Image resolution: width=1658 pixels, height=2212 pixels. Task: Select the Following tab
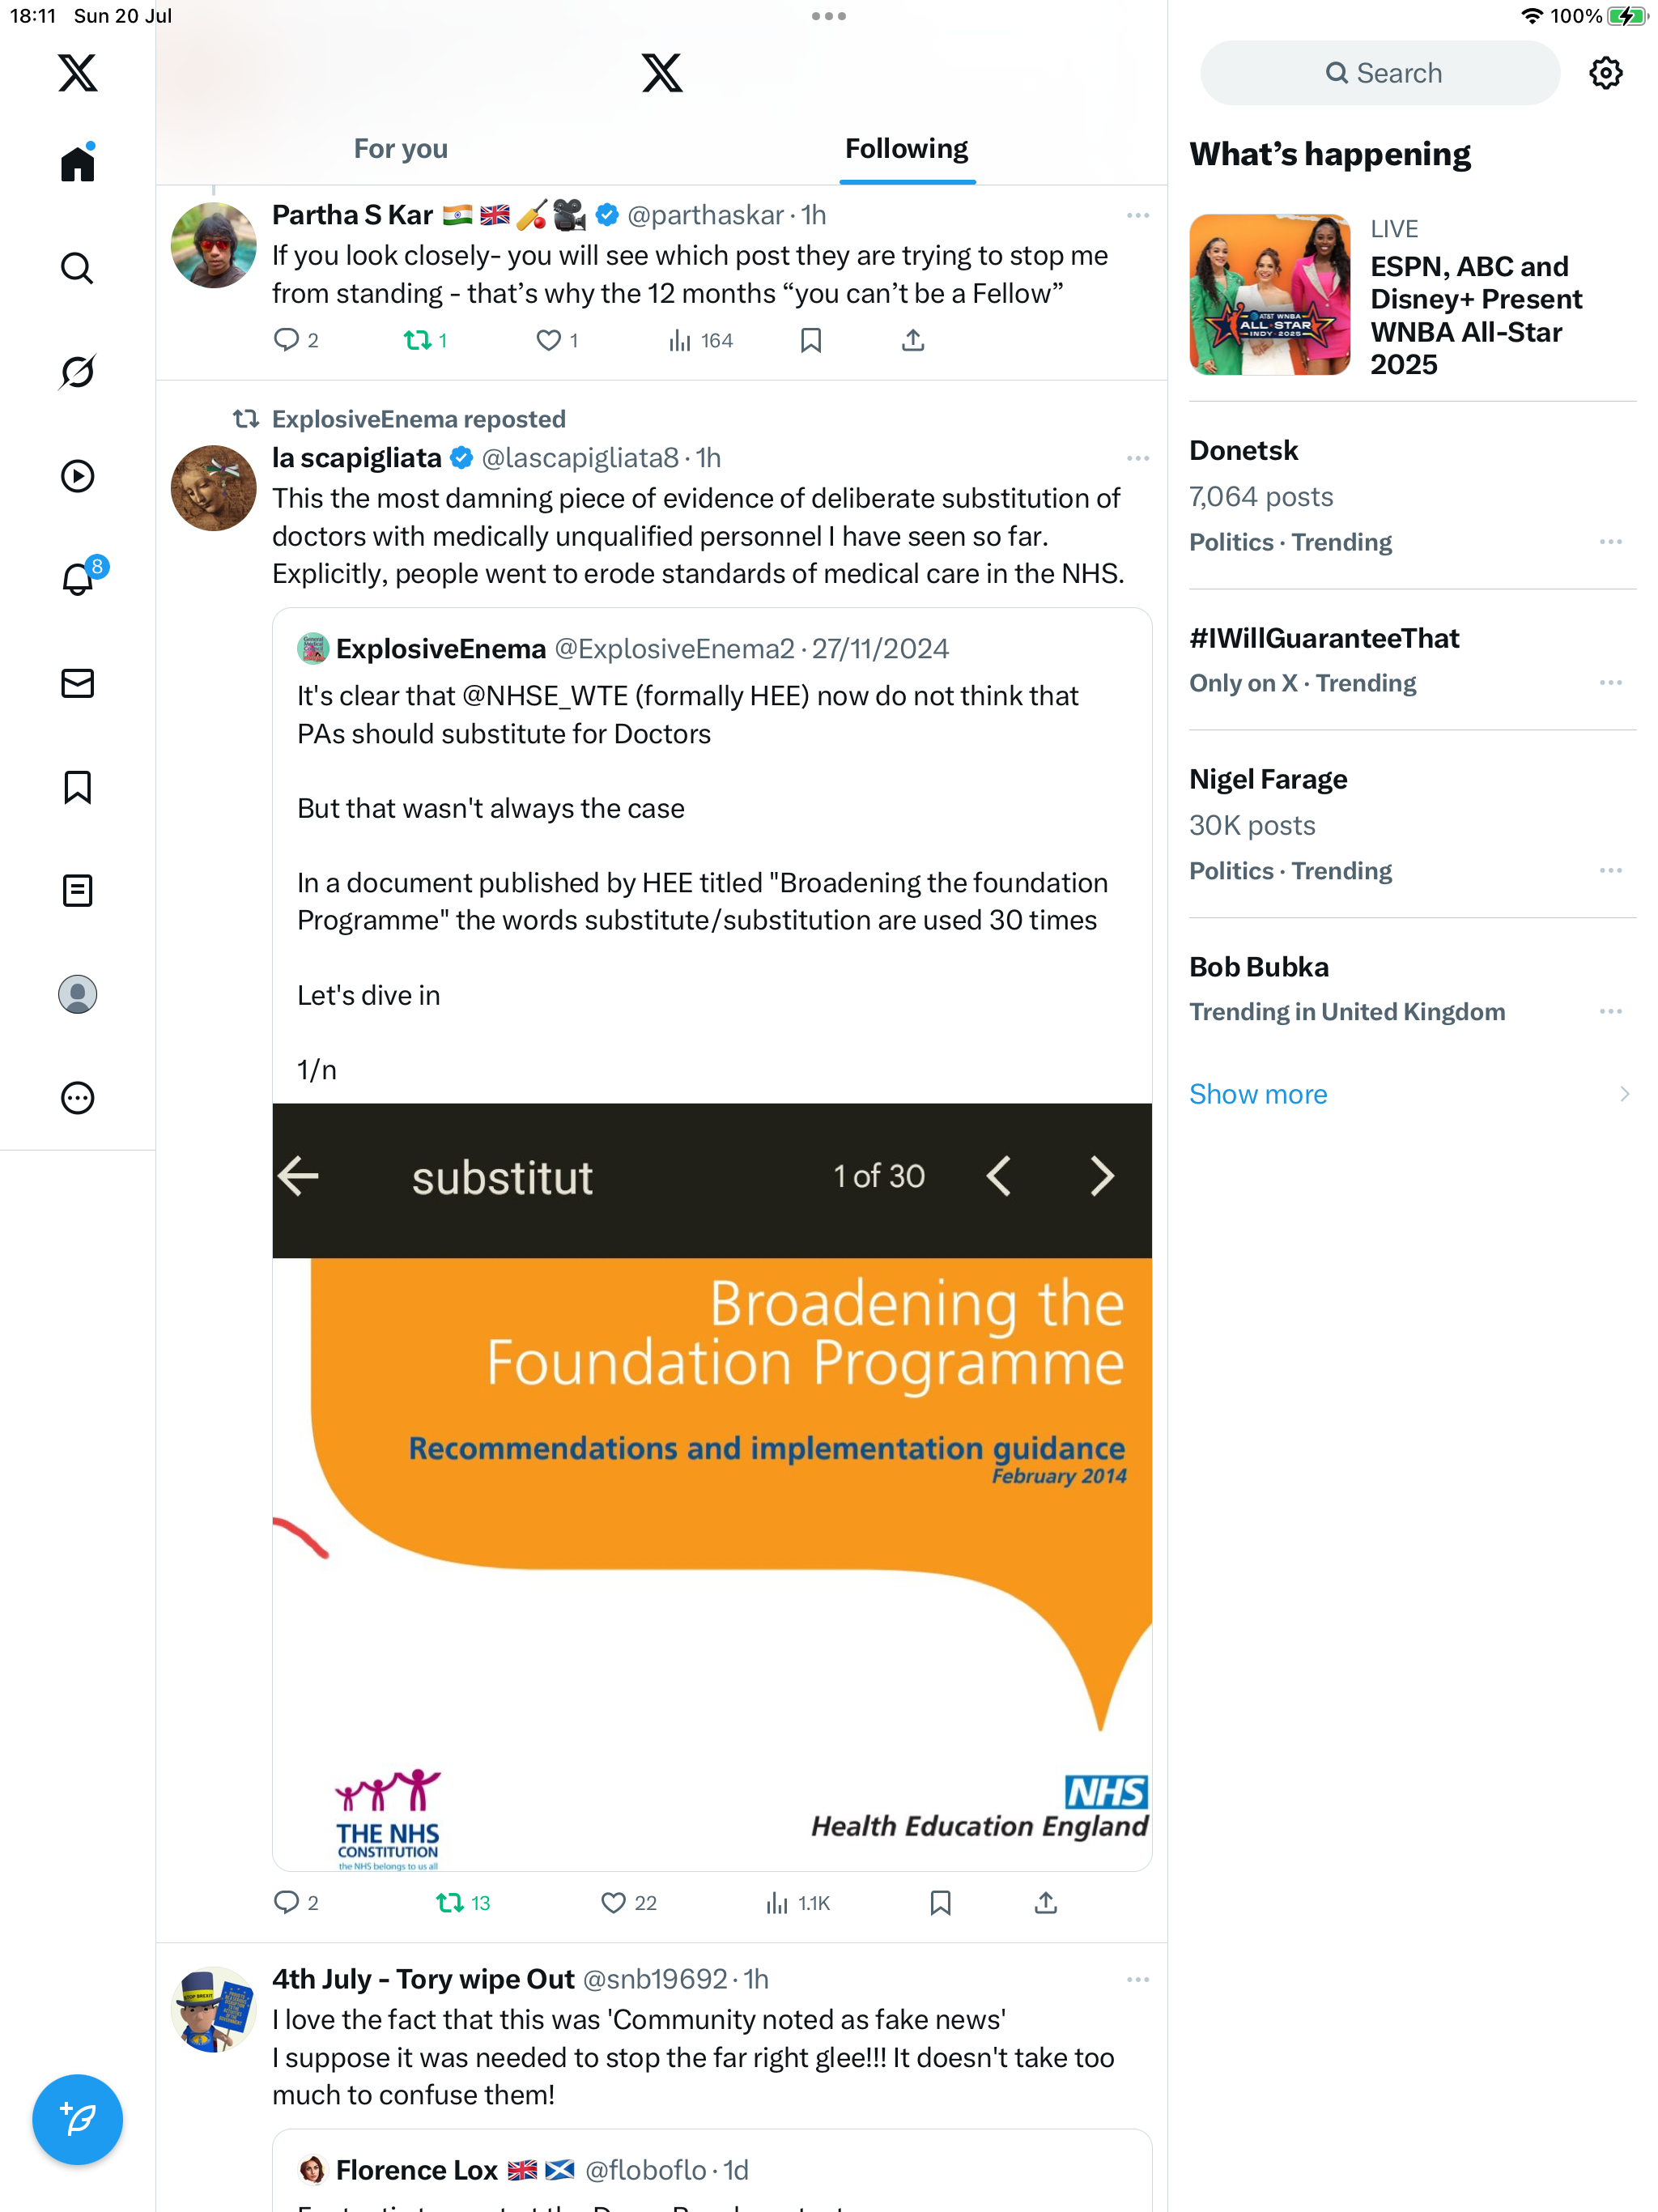pos(906,149)
